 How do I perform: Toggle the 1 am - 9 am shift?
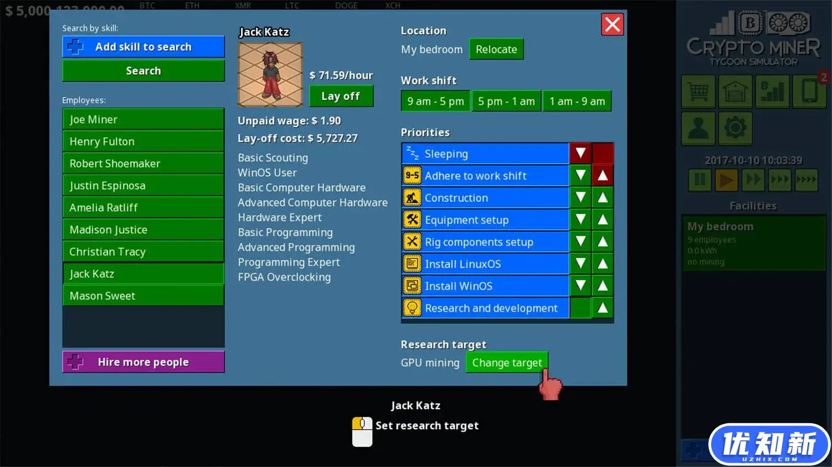pos(577,101)
